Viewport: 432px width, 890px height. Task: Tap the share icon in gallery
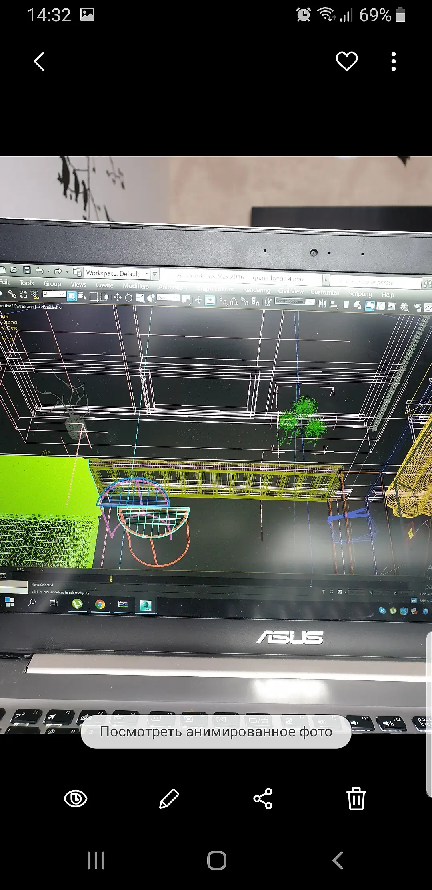coord(263,799)
